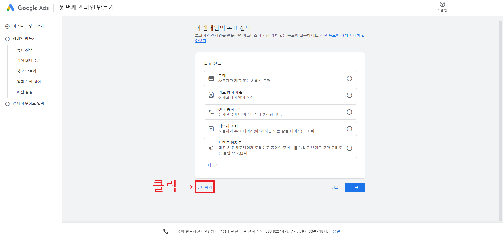Expand more goals via 더보기
Image resolution: width=503 pixels, height=239 pixels.
click(x=213, y=165)
